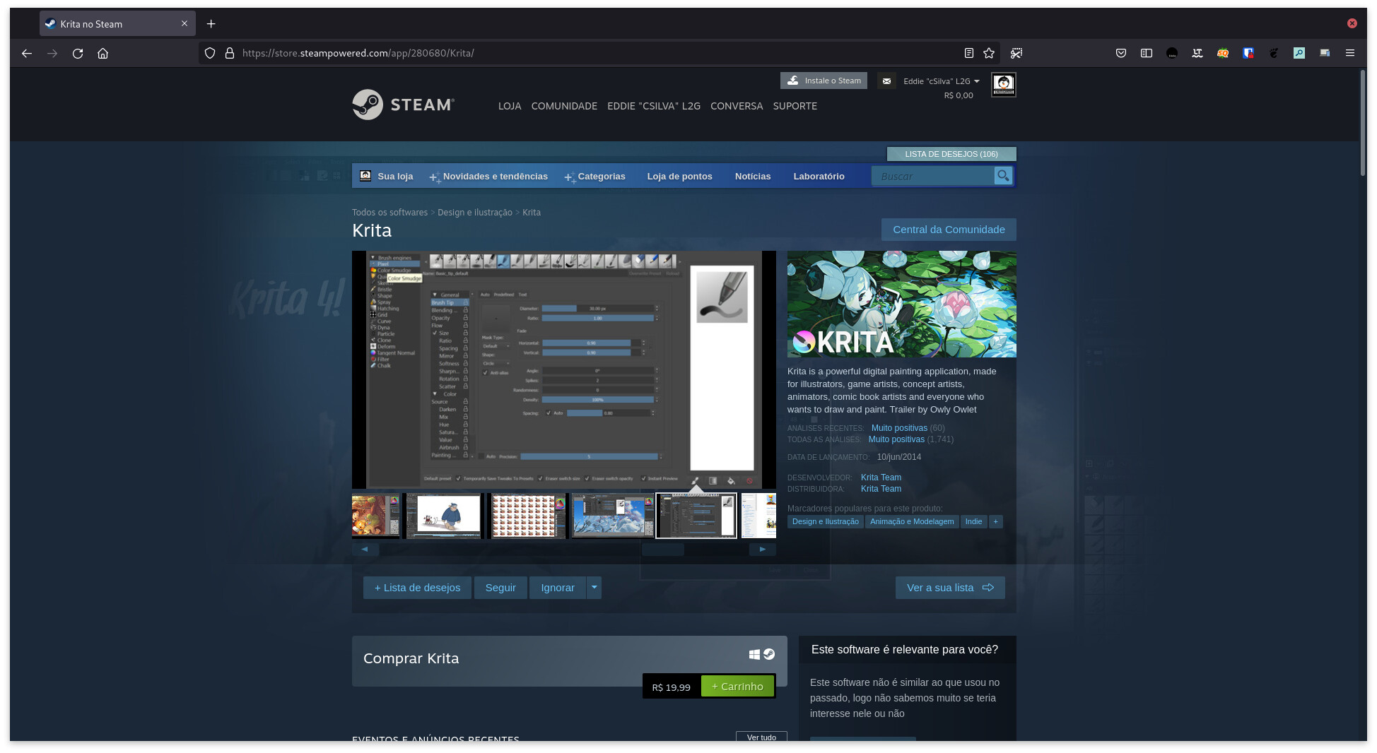Save page to Pocket
This screenshot has height=753, width=1377.
click(1121, 53)
